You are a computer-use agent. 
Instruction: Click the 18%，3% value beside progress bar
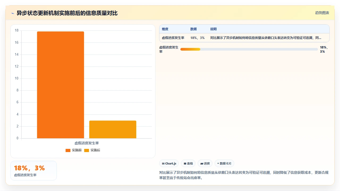[x=324, y=50]
